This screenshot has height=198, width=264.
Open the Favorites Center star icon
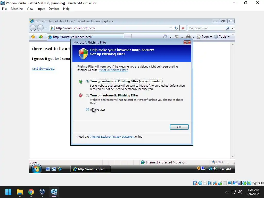coord(33,37)
